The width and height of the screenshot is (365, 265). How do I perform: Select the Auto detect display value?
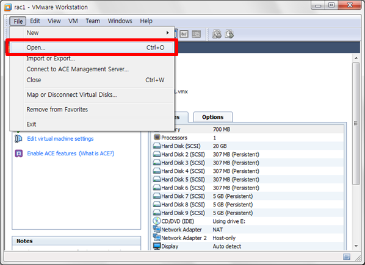(x=226, y=247)
